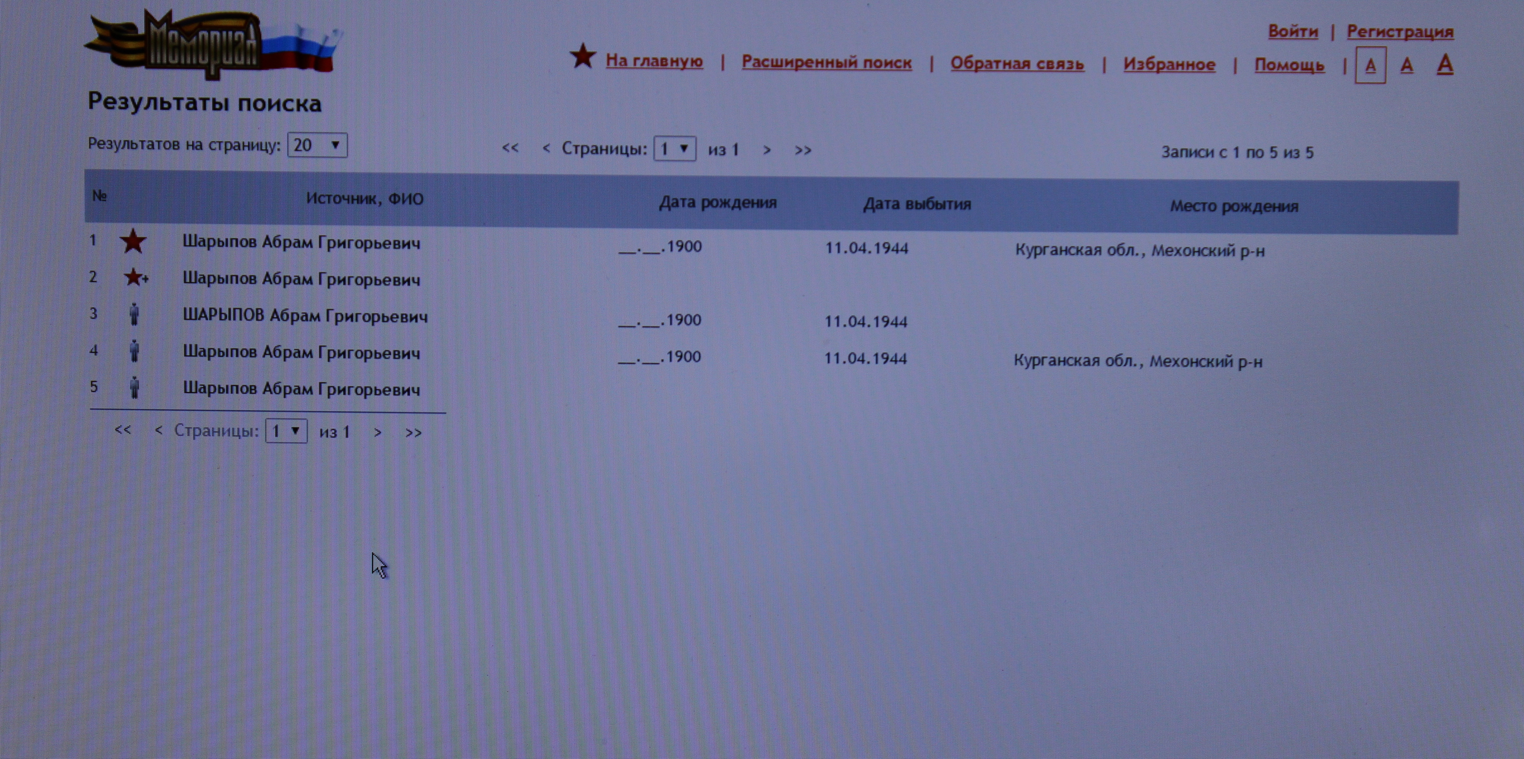Open Расширенный поиск from the menu

coord(827,62)
